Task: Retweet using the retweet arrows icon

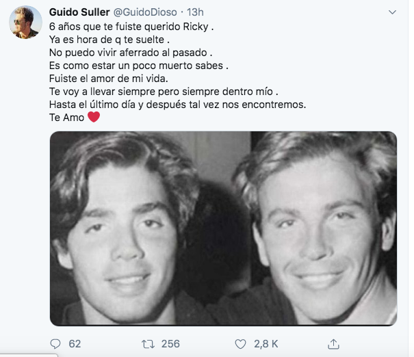Action: 148,344
